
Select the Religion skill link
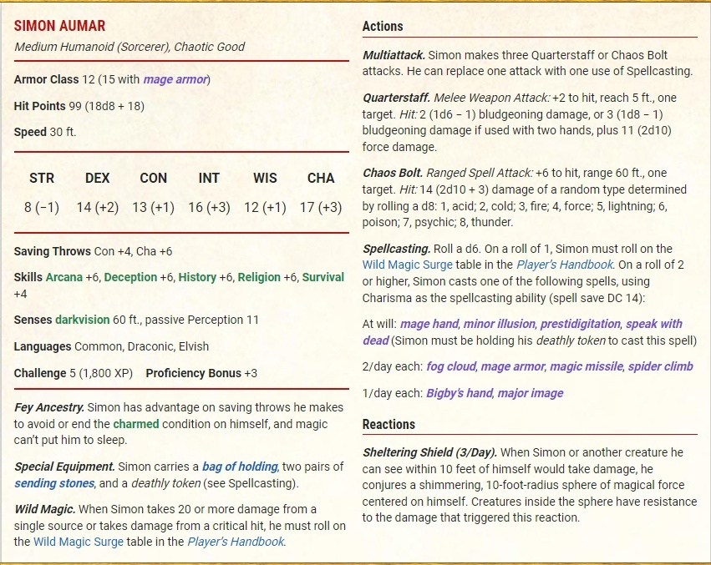coord(259,277)
